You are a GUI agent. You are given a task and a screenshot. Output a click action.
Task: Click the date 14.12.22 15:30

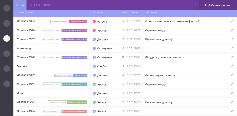click(x=131, y=21)
